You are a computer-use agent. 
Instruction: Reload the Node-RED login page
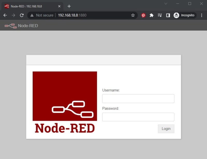(22, 15)
